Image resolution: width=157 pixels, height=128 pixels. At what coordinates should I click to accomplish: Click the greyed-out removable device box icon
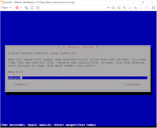point(146,8)
